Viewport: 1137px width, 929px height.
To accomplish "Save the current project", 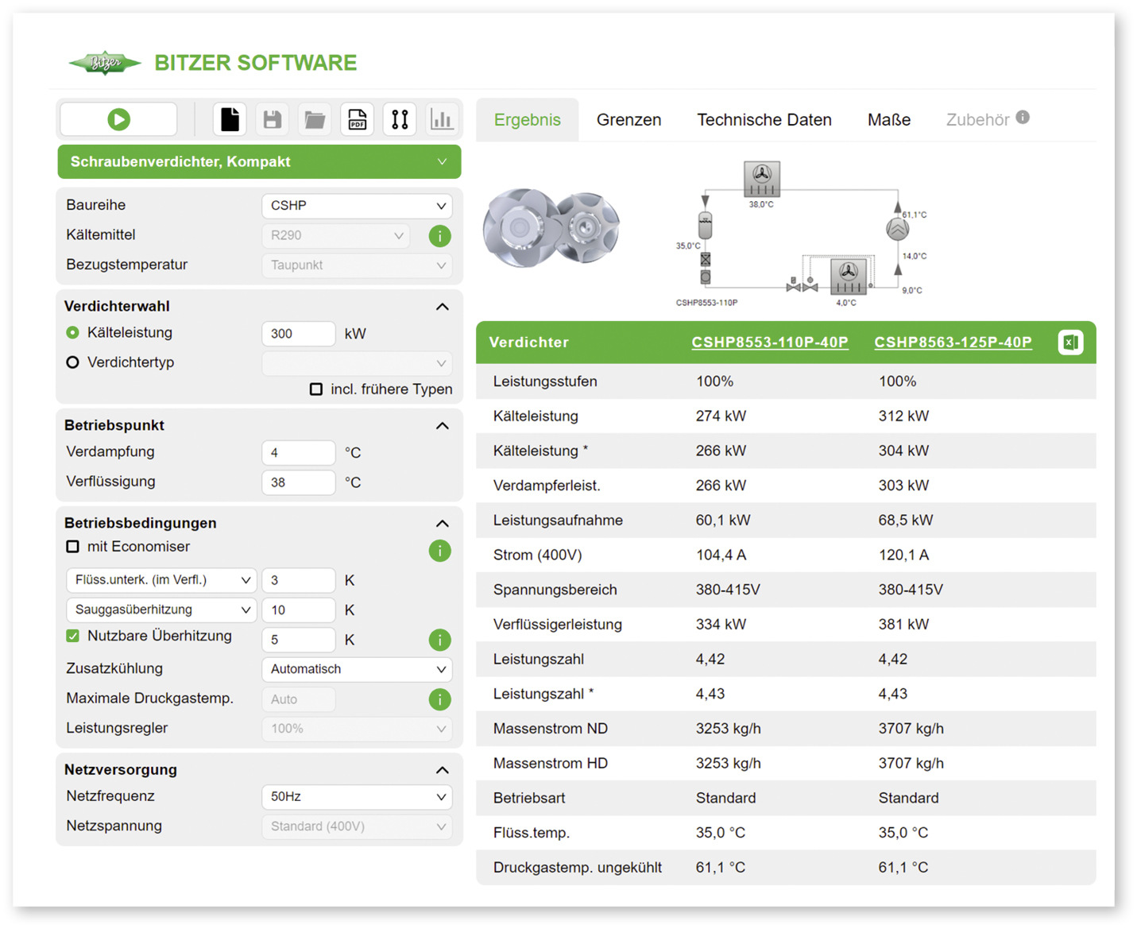I will click(x=272, y=119).
